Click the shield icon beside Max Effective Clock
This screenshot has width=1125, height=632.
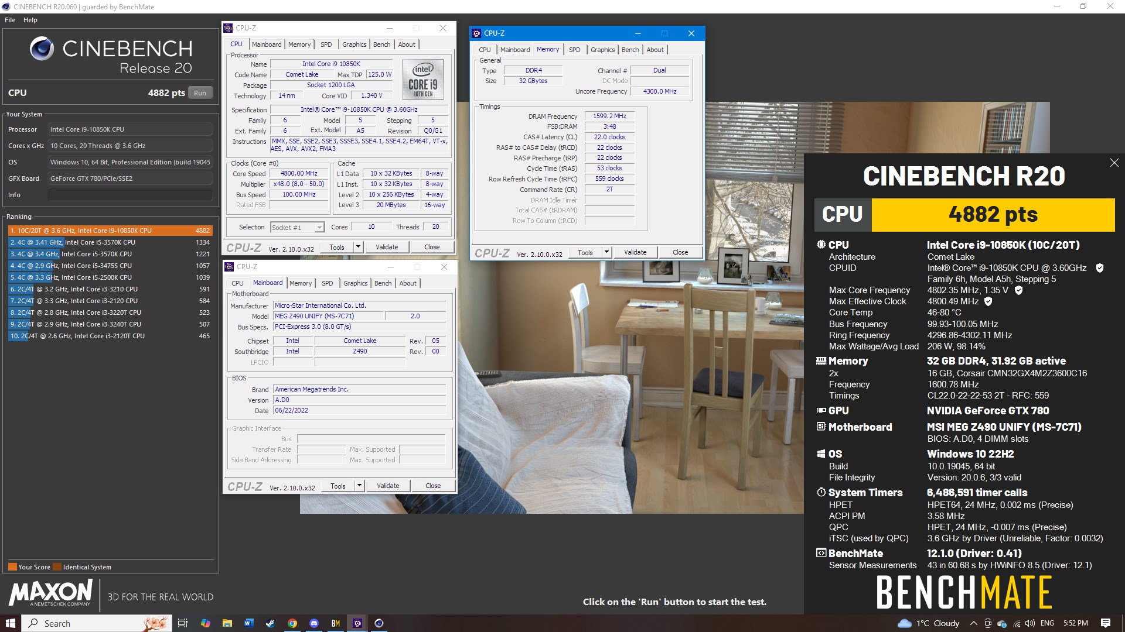coord(988,301)
